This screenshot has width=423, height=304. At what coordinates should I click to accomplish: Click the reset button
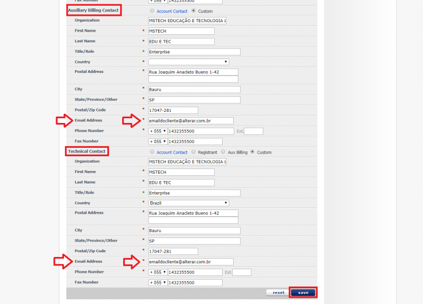[278, 292]
